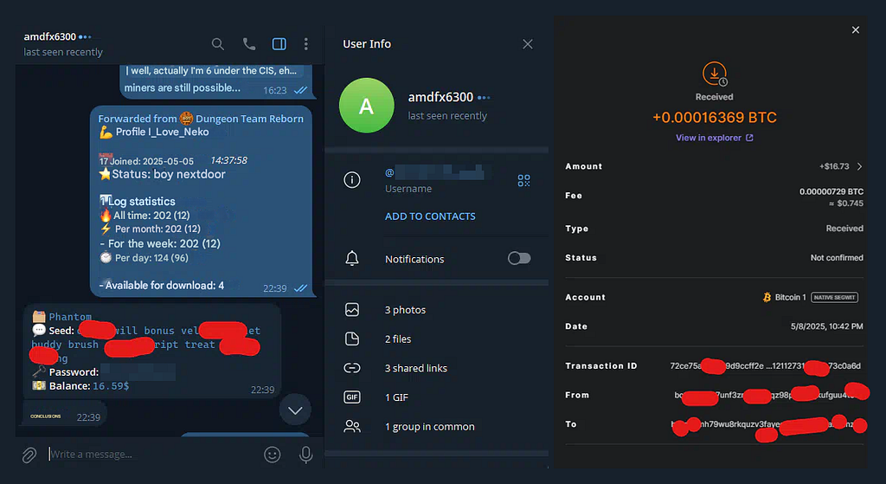Toggle the side panel icon in chat header
The image size is (886, 484).
coord(279,43)
